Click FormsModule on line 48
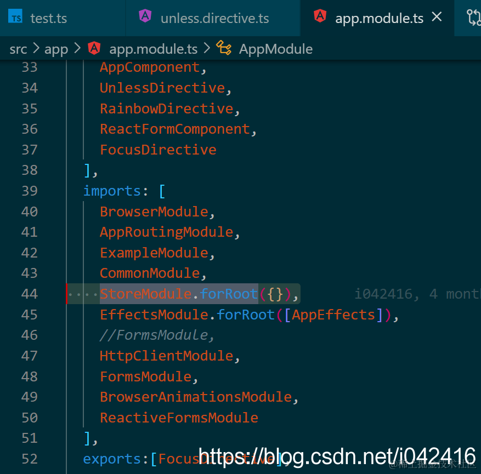This screenshot has width=481, height=474. coord(146,377)
